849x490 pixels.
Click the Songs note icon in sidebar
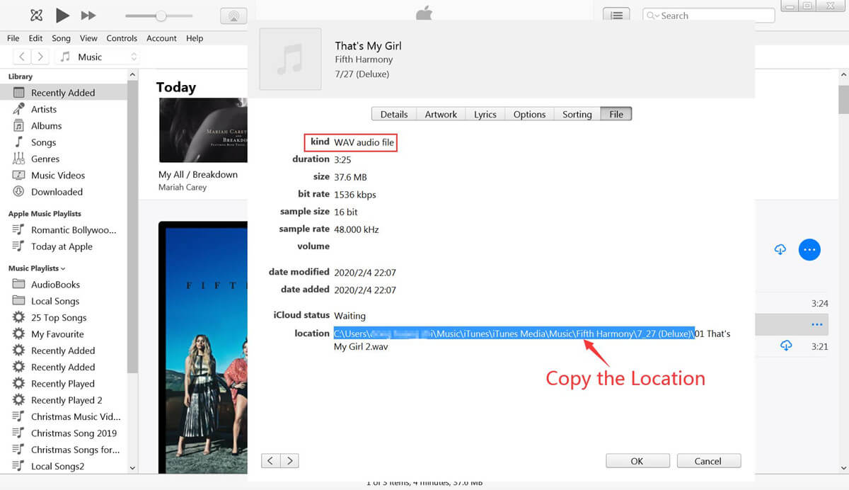click(x=18, y=142)
